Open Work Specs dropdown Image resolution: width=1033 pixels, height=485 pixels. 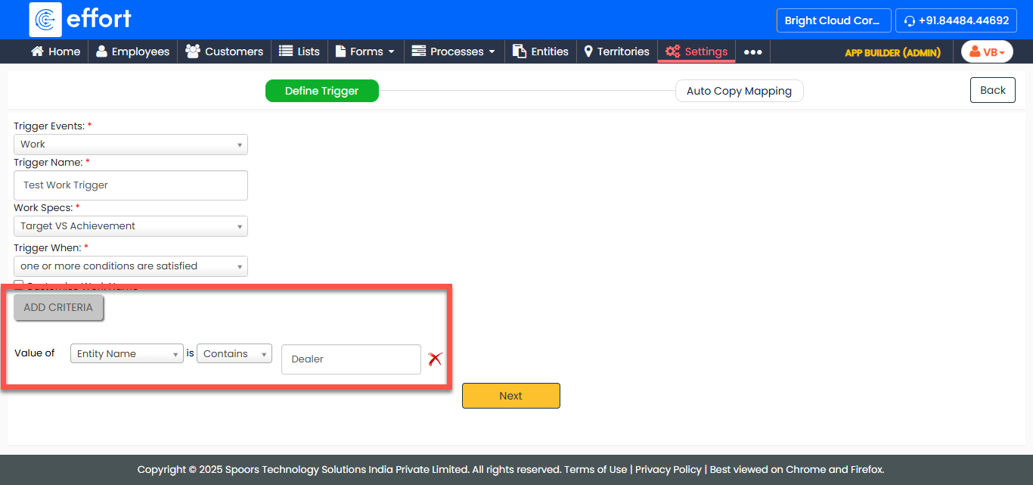tap(131, 226)
